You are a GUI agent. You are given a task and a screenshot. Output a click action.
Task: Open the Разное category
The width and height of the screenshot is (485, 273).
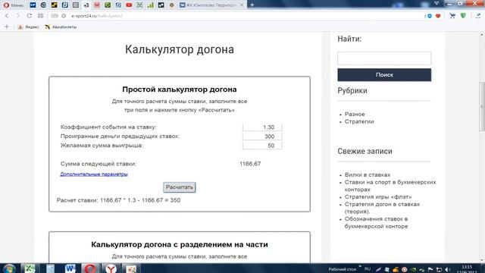tap(355, 115)
